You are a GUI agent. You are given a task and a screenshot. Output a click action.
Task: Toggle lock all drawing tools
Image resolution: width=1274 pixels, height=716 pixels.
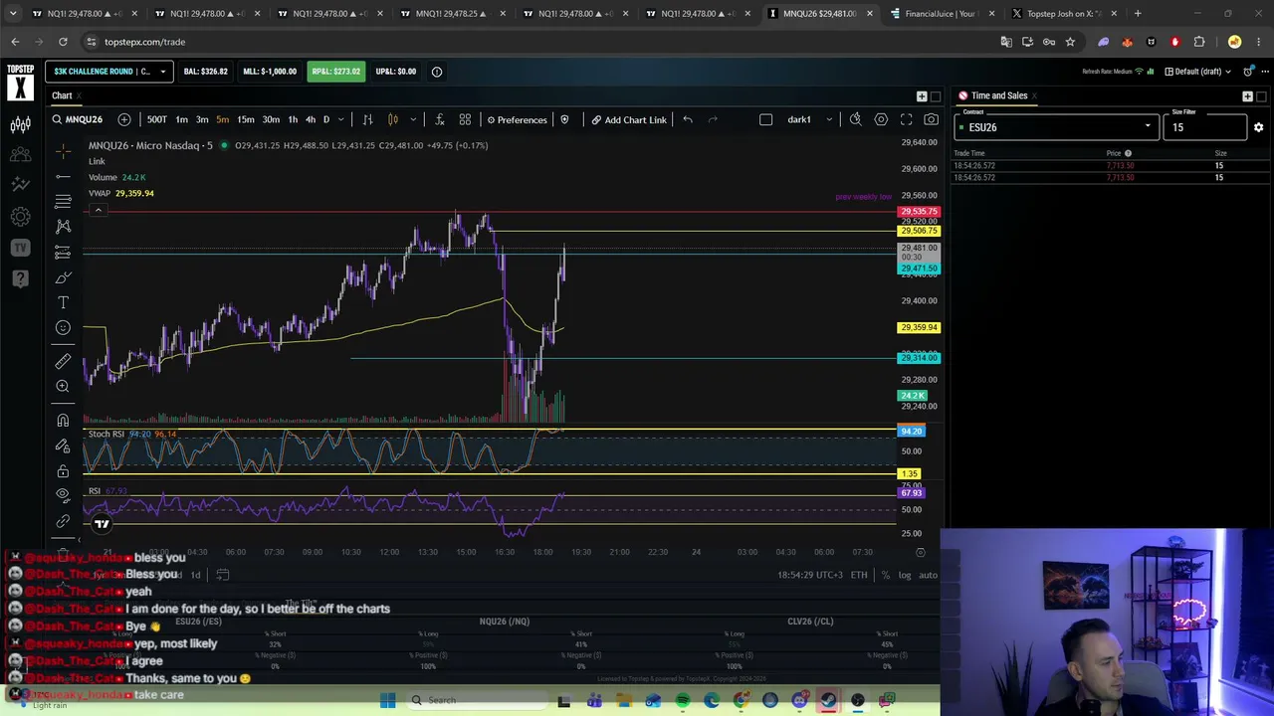click(63, 470)
